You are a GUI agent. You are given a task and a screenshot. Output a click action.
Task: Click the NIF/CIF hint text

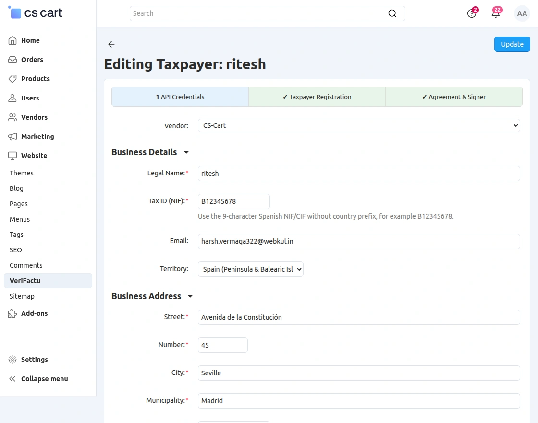[x=326, y=216]
